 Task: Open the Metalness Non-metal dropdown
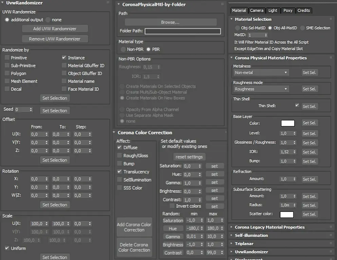[261, 73]
